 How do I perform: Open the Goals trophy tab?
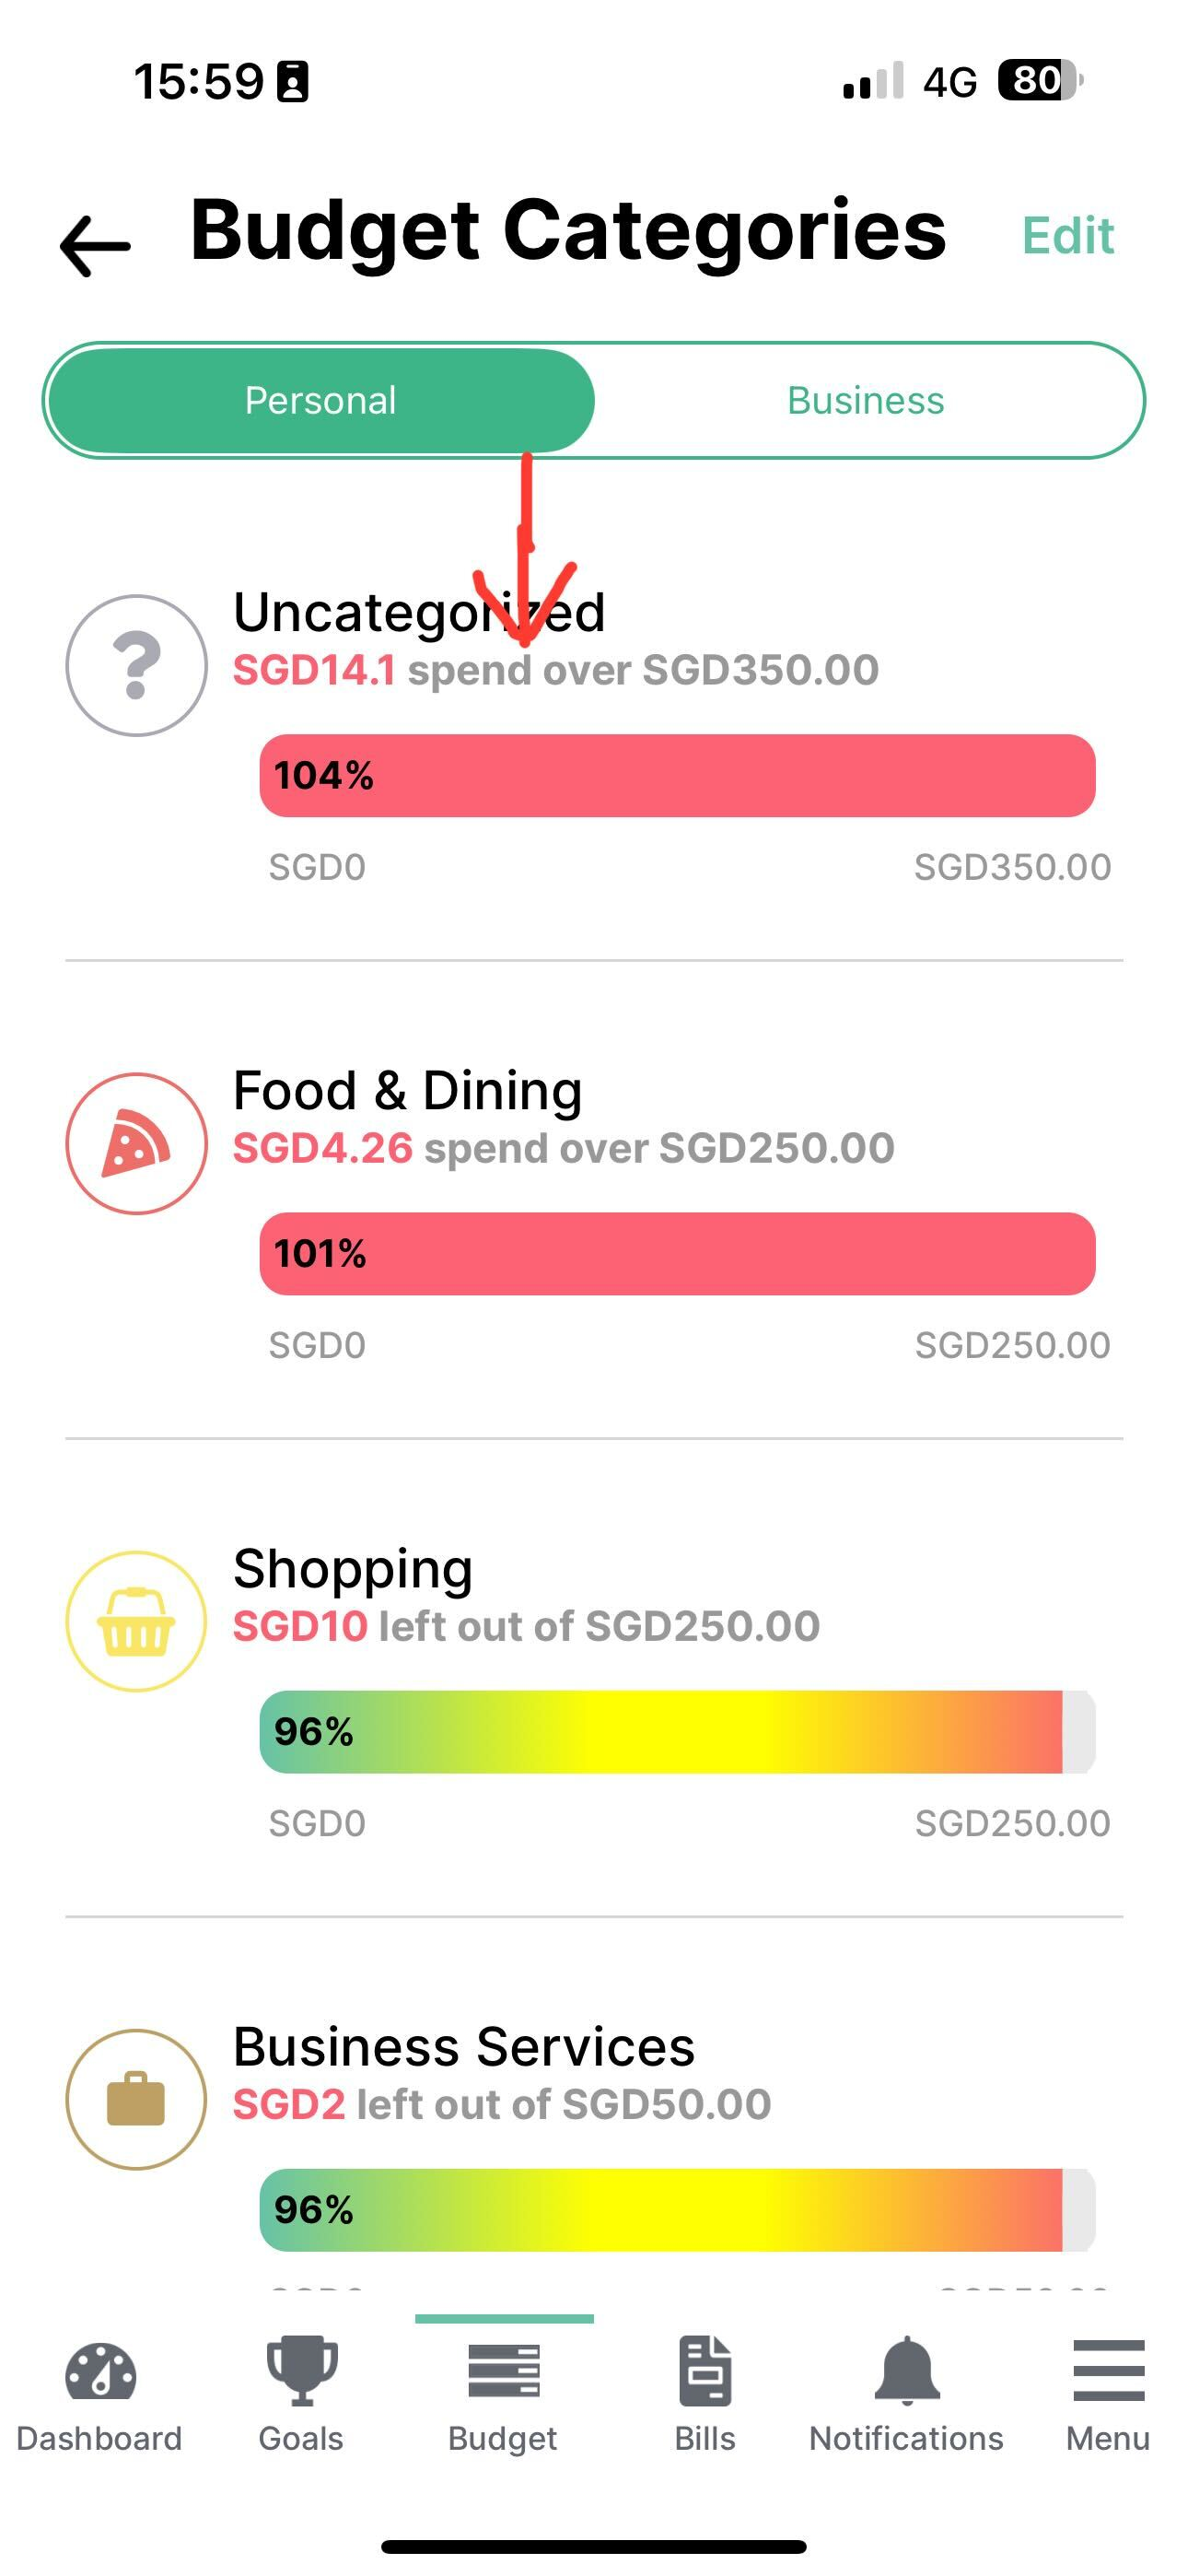pyautogui.click(x=301, y=2394)
